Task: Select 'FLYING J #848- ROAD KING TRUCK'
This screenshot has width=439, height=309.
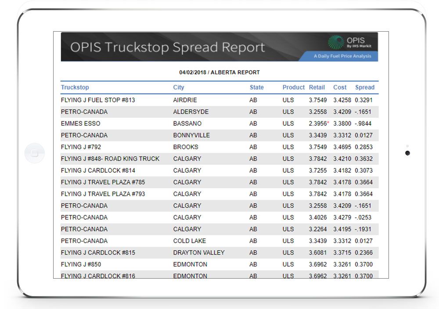Action: (110, 159)
